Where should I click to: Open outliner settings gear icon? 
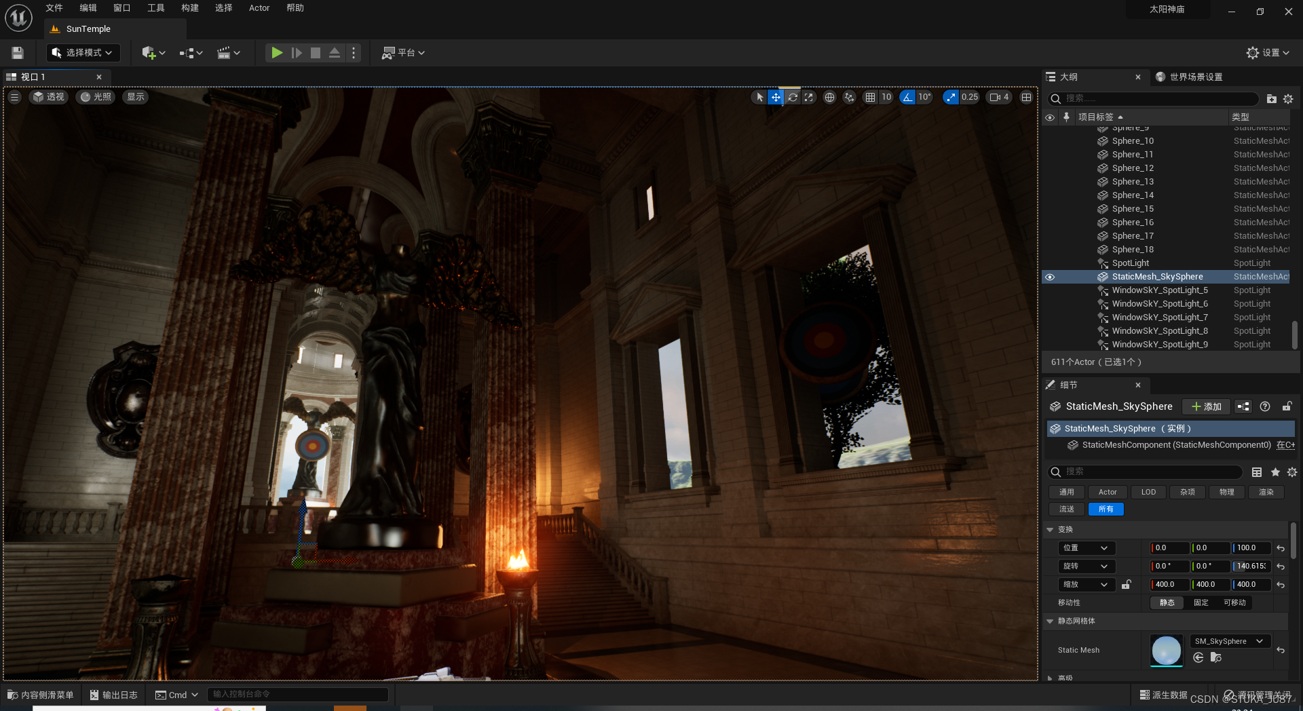click(1288, 99)
